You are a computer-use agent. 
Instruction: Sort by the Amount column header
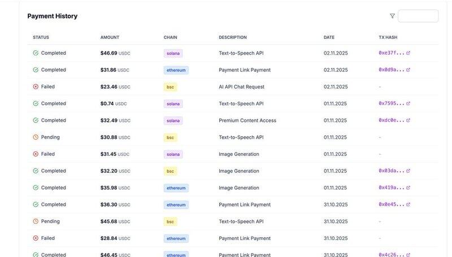coord(110,37)
